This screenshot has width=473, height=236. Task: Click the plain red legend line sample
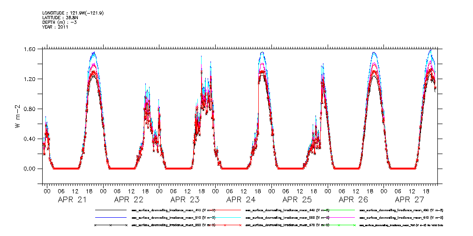point(225,210)
